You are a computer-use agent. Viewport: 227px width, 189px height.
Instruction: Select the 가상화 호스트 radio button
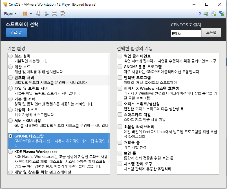click(10, 110)
